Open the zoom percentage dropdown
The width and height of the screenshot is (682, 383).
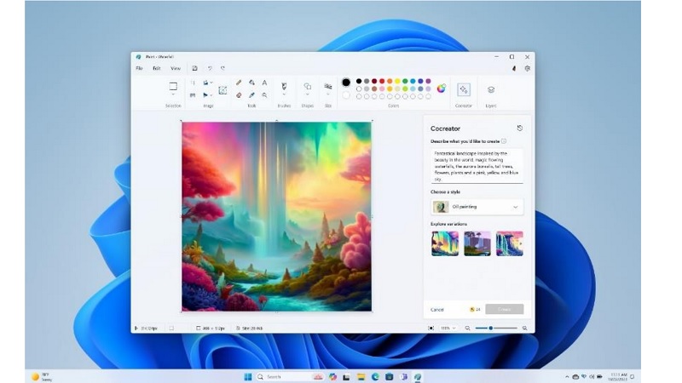448,329
